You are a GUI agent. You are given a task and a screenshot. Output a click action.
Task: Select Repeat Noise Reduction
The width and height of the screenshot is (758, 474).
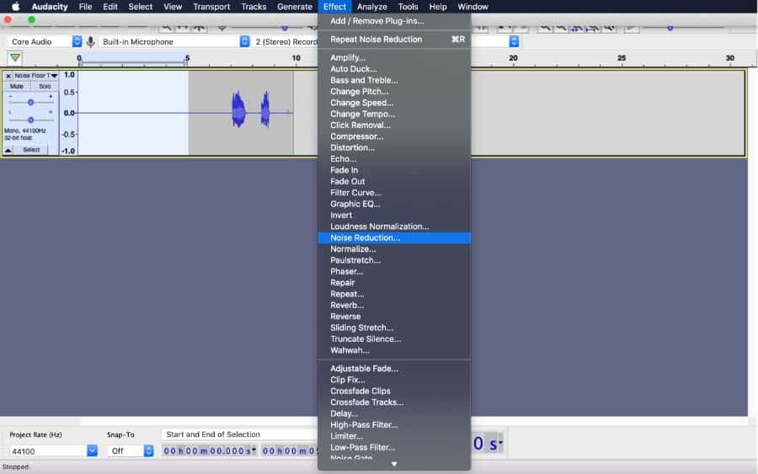[394, 40]
